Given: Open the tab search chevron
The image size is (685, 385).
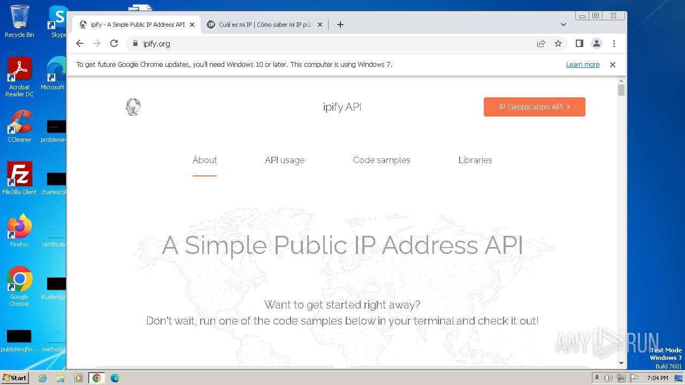Looking at the screenshot, I should point(564,25).
